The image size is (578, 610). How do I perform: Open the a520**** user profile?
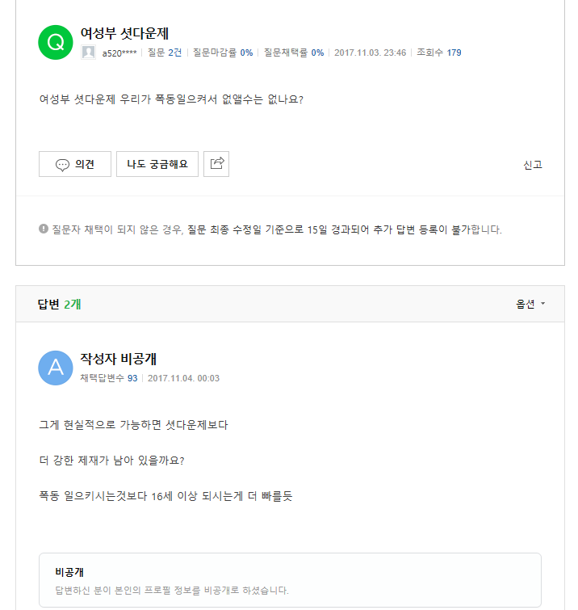tap(119, 53)
